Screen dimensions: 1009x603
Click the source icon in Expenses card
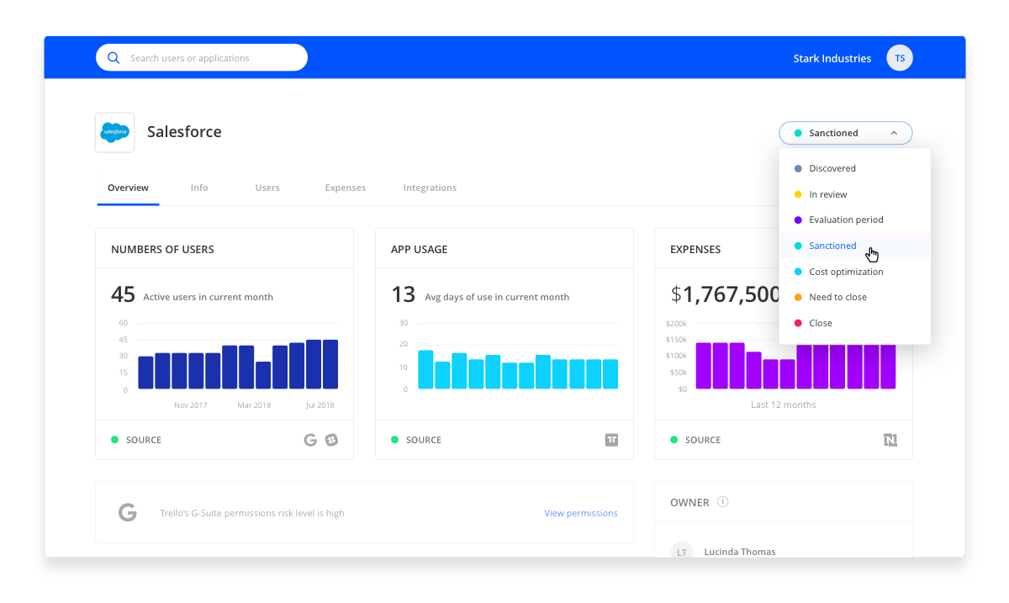[890, 440]
